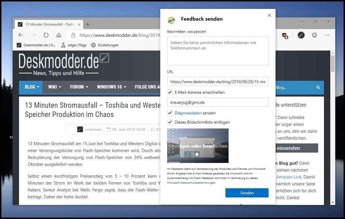This screenshot has height=219, width=345.
Task: Toggle Dieses Bildschirmfoto einfügen checkbox
Action: 170,122
